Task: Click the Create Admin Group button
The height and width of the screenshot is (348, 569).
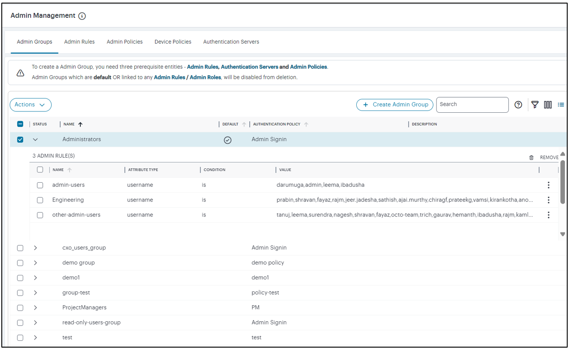Action: point(395,105)
